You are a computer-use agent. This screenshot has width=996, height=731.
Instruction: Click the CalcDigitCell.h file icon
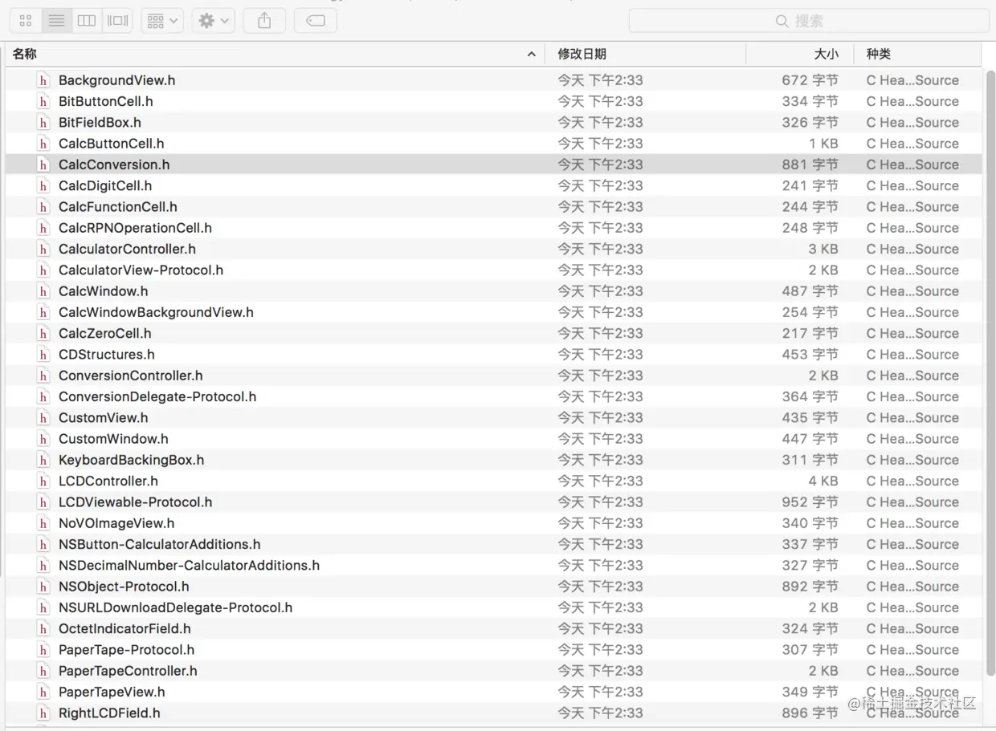click(x=43, y=185)
